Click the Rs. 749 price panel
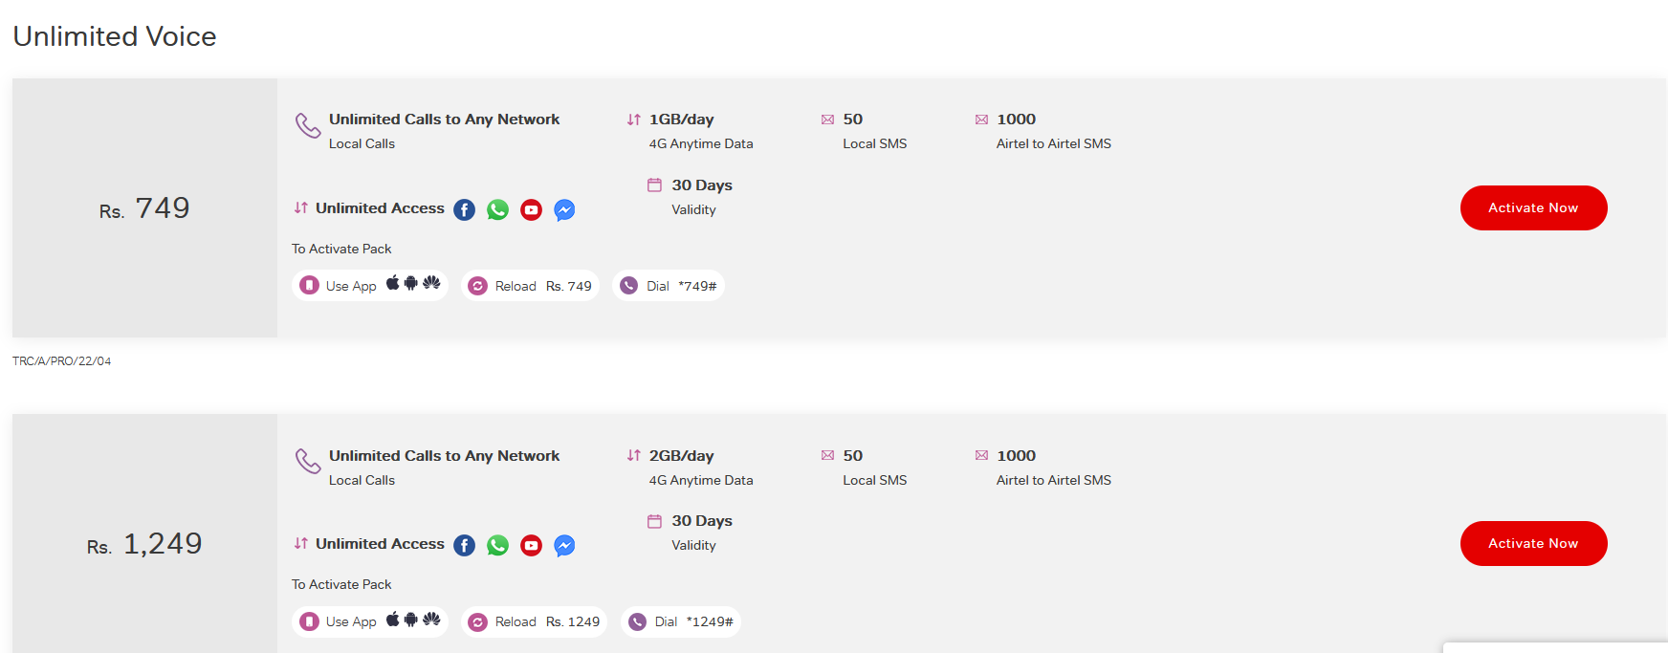Screen dimensions: 1668x653 [x=144, y=207]
